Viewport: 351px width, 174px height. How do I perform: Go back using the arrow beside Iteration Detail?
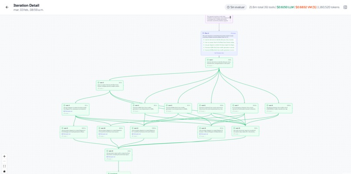(x=7, y=7)
